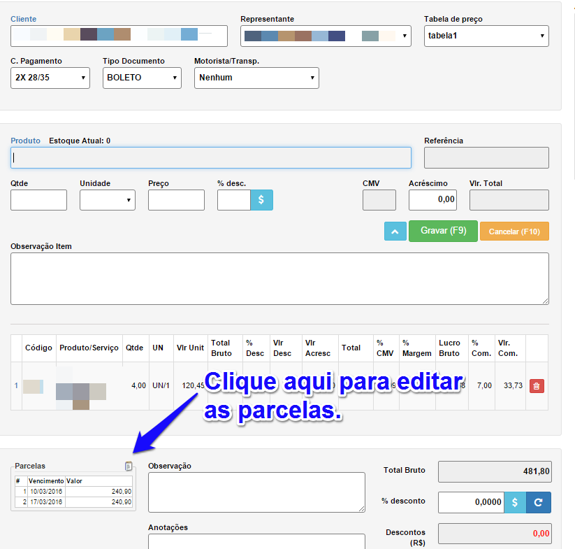Click the edit parcelas icon

click(x=129, y=466)
